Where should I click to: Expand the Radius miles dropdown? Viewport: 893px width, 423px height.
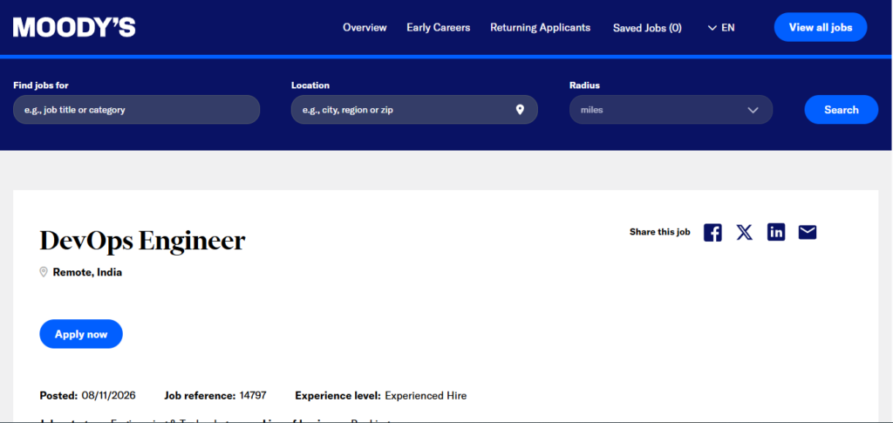point(671,109)
